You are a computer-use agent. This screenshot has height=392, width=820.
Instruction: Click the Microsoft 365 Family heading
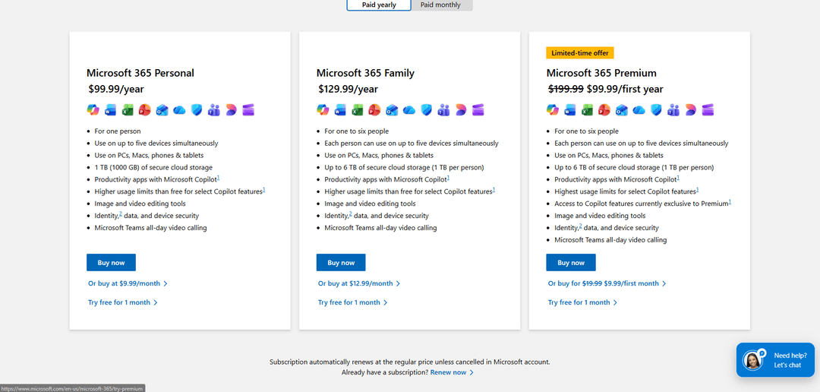point(365,73)
